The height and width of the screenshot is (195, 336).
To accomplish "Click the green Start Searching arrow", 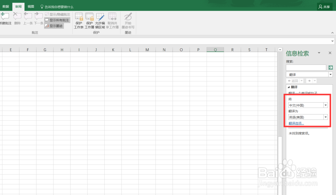I will 331,68.
